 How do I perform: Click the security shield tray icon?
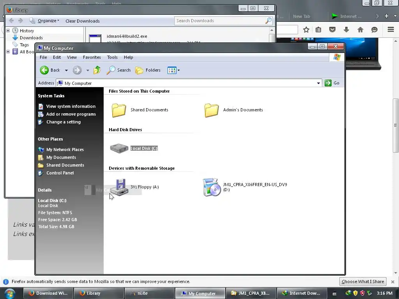pos(355,293)
